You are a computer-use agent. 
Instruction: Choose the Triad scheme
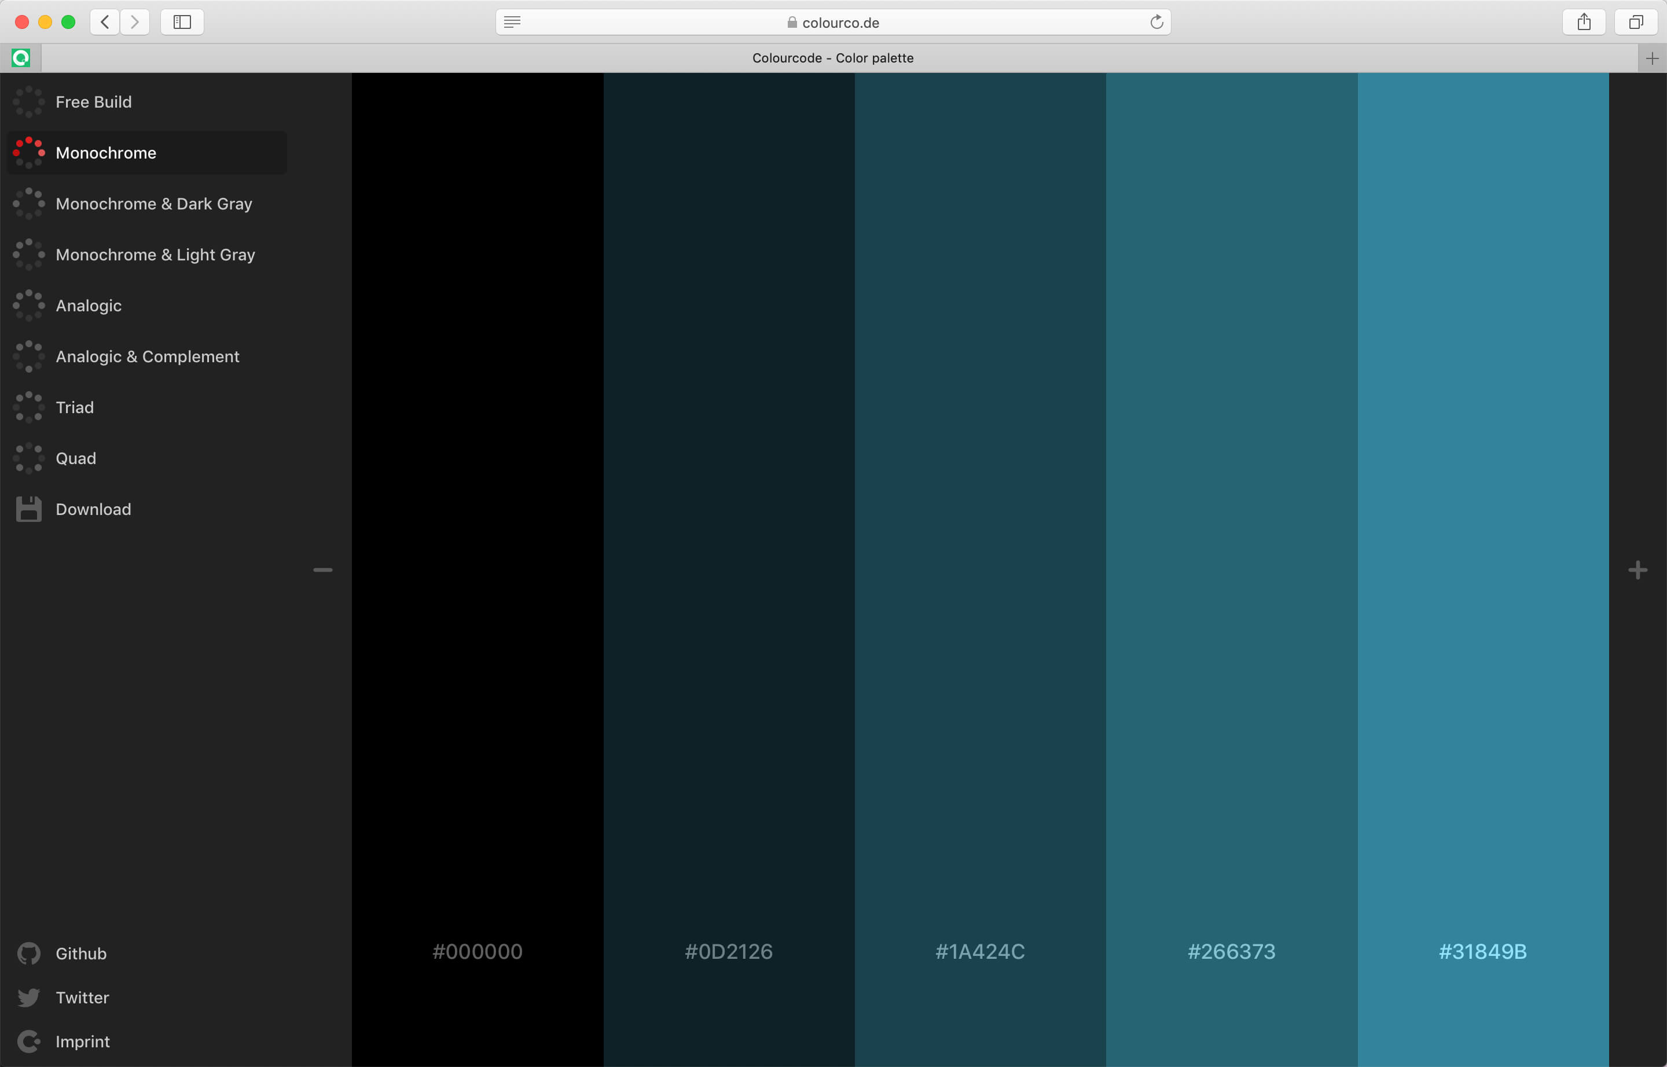pyautogui.click(x=75, y=407)
